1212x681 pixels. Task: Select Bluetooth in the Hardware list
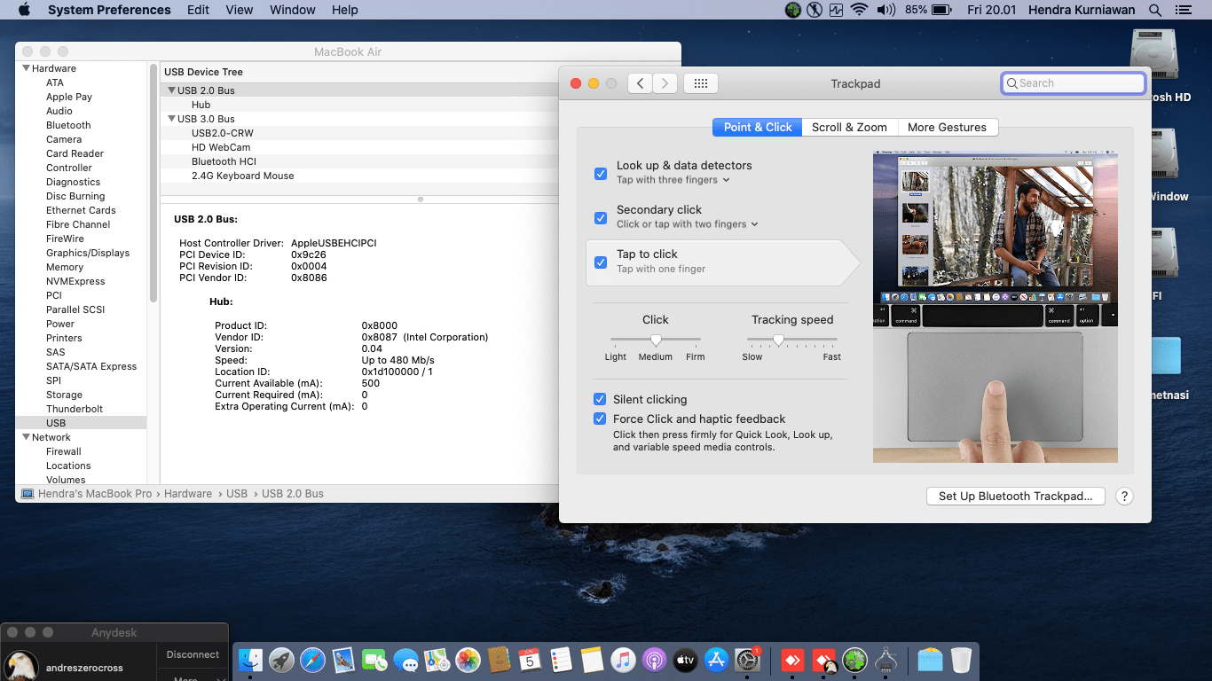click(x=68, y=125)
